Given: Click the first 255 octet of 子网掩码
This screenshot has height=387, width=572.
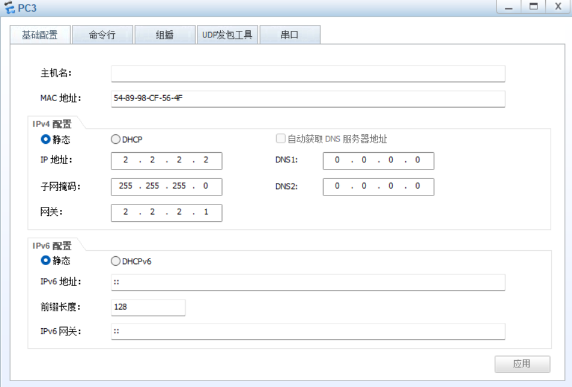Looking at the screenshot, I should [x=126, y=186].
